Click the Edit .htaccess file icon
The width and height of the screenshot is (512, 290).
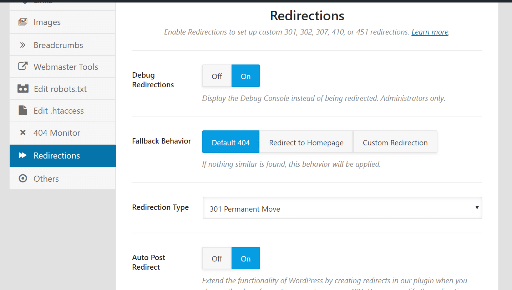coord(23,110)
